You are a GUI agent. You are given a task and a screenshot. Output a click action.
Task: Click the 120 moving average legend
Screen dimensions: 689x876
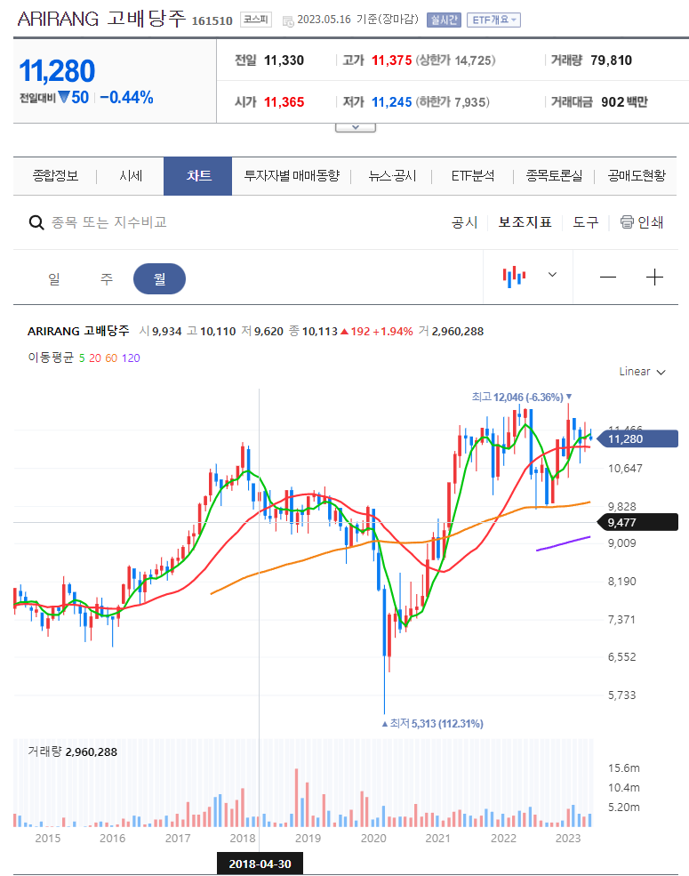pos(131,358)
